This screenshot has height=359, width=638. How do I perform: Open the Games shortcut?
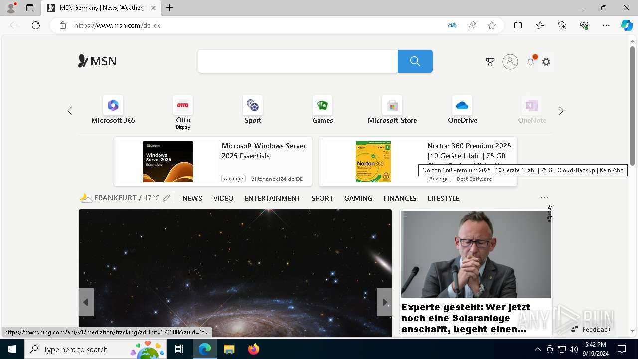[322, 110]
